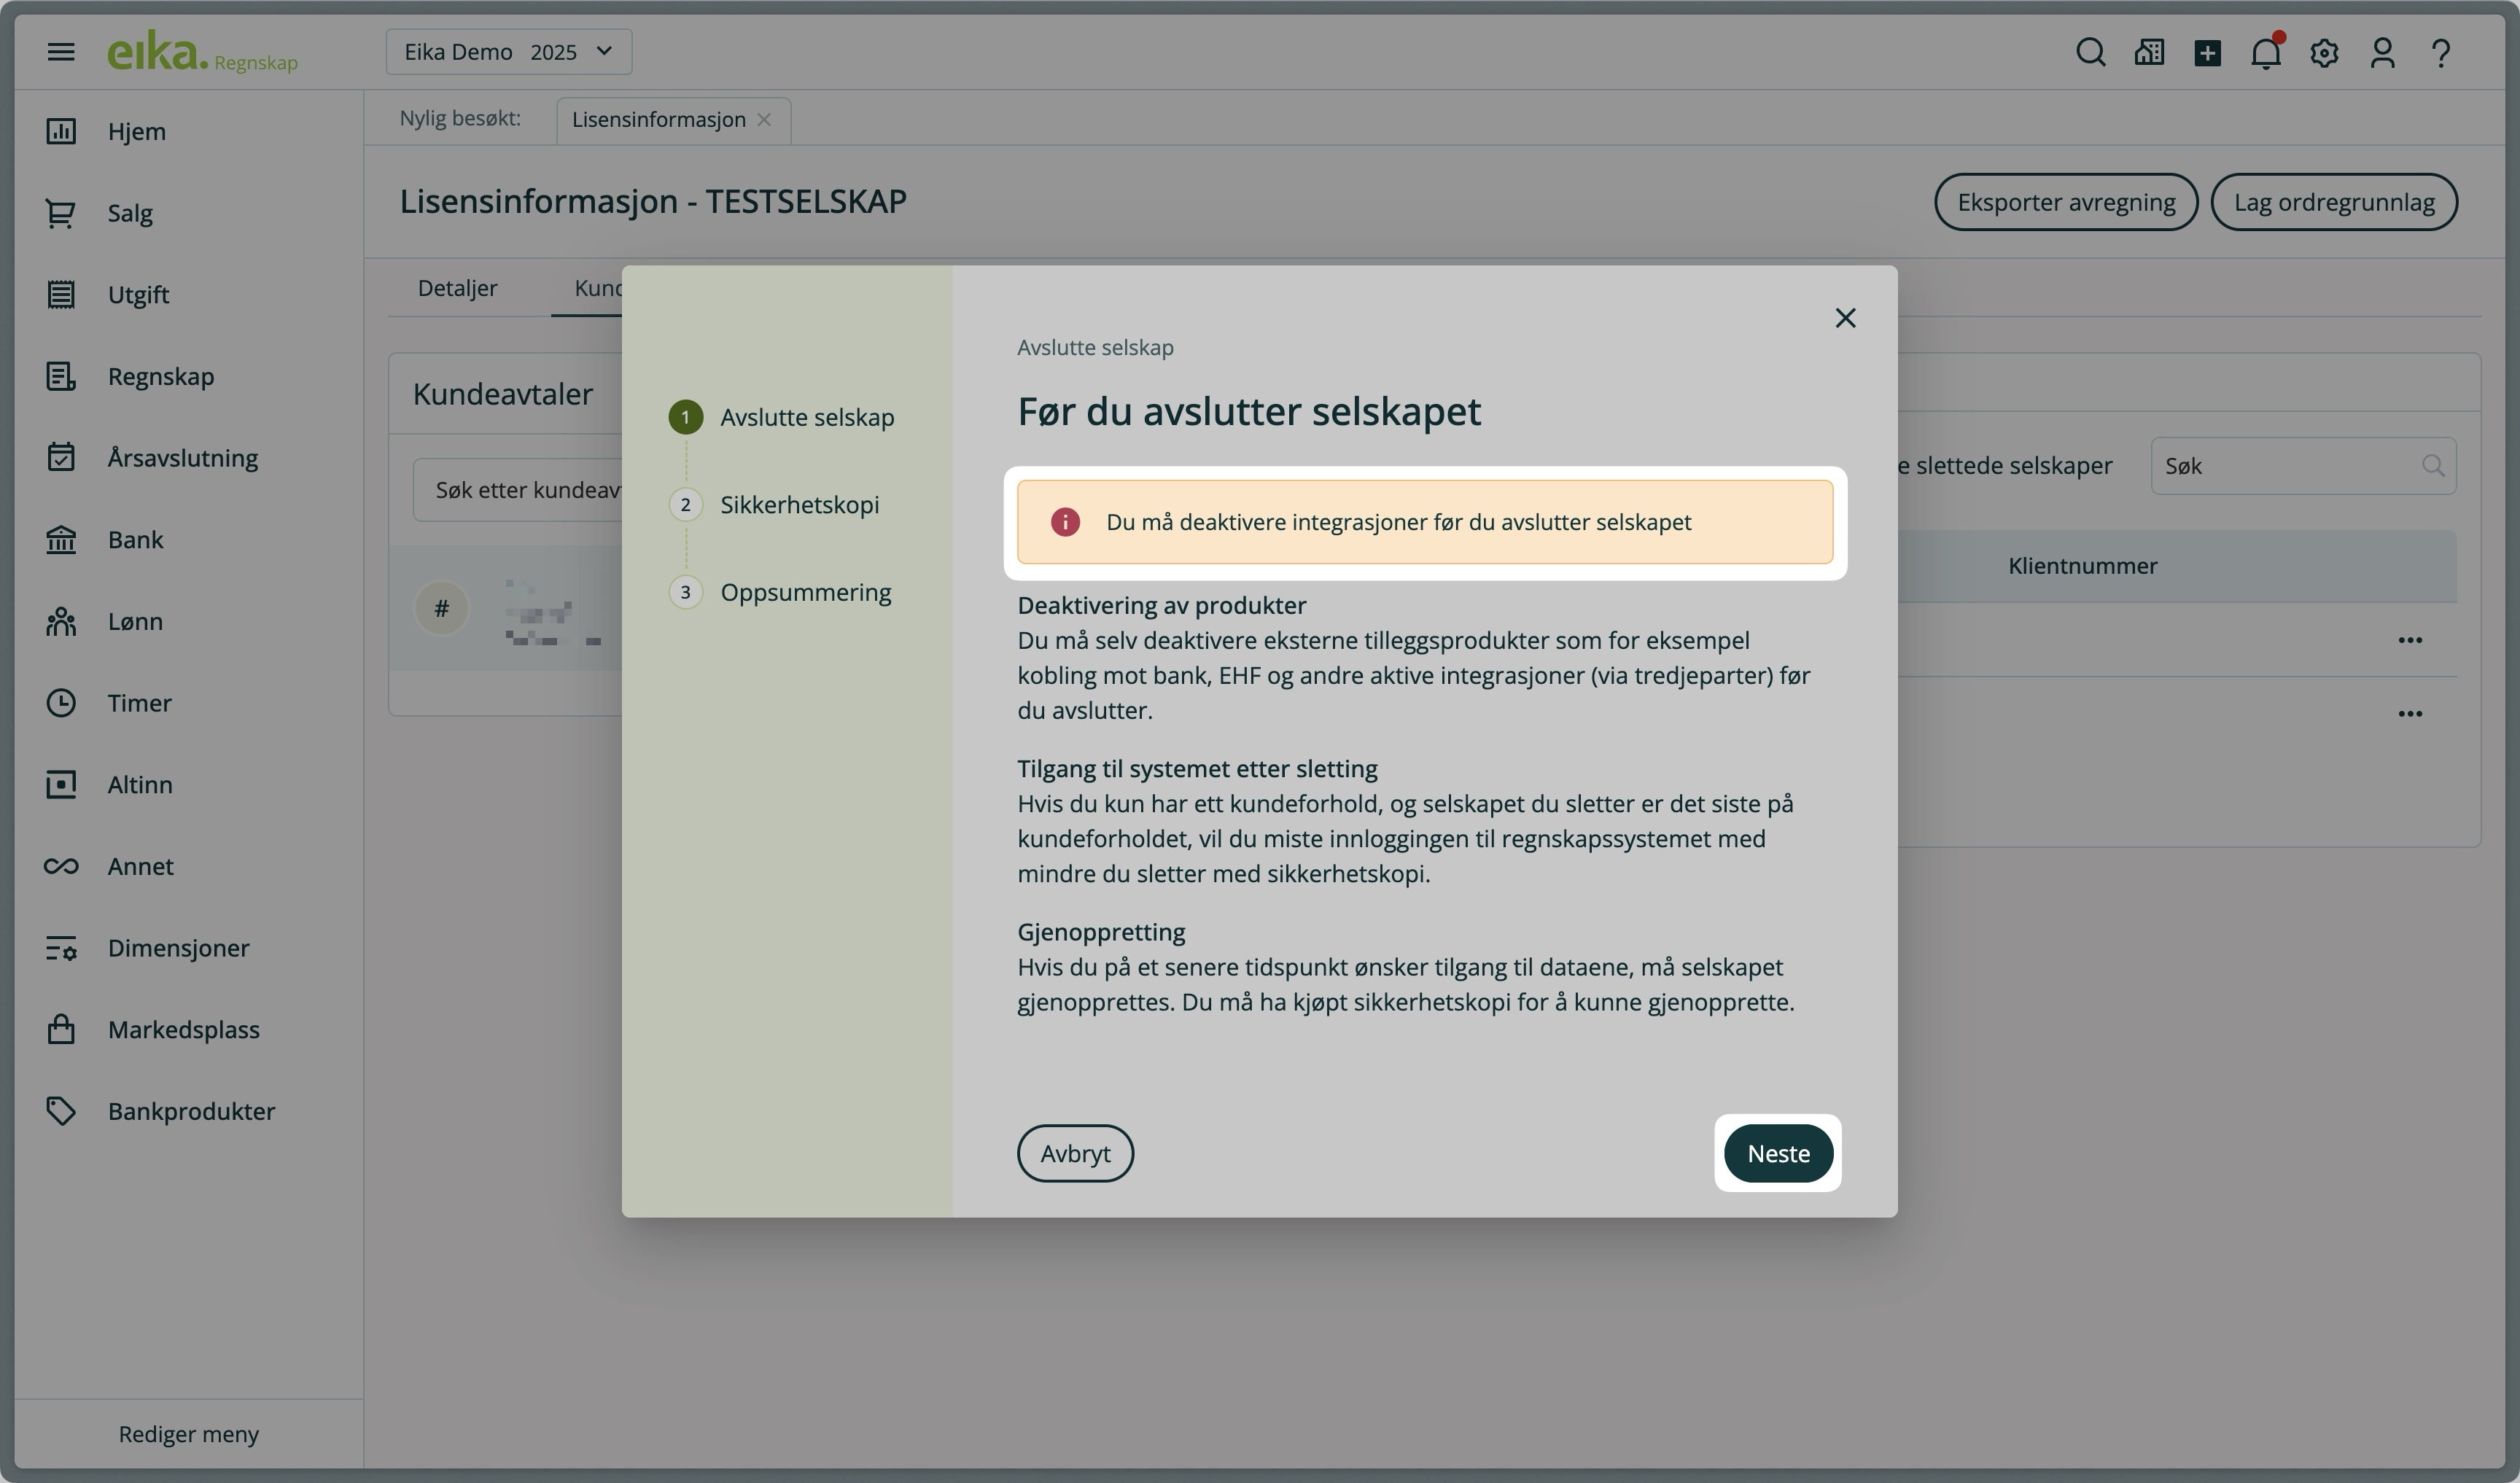
Task: Switch to the Detaljer tab
Action: 457,288
